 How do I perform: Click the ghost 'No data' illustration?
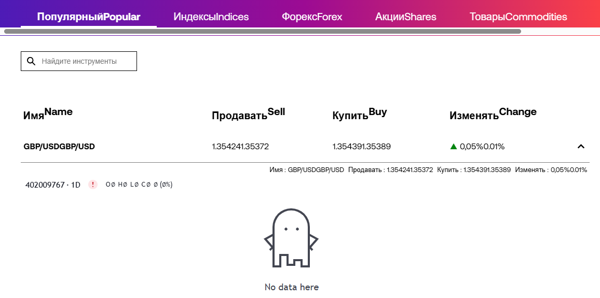[291, 238]
